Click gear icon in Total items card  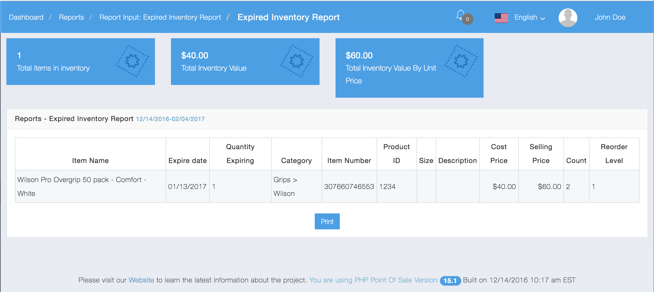coord(132,61)
